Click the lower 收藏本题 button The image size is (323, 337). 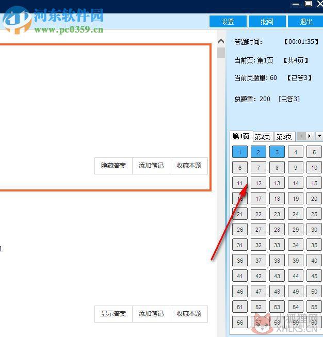point(189,314)
